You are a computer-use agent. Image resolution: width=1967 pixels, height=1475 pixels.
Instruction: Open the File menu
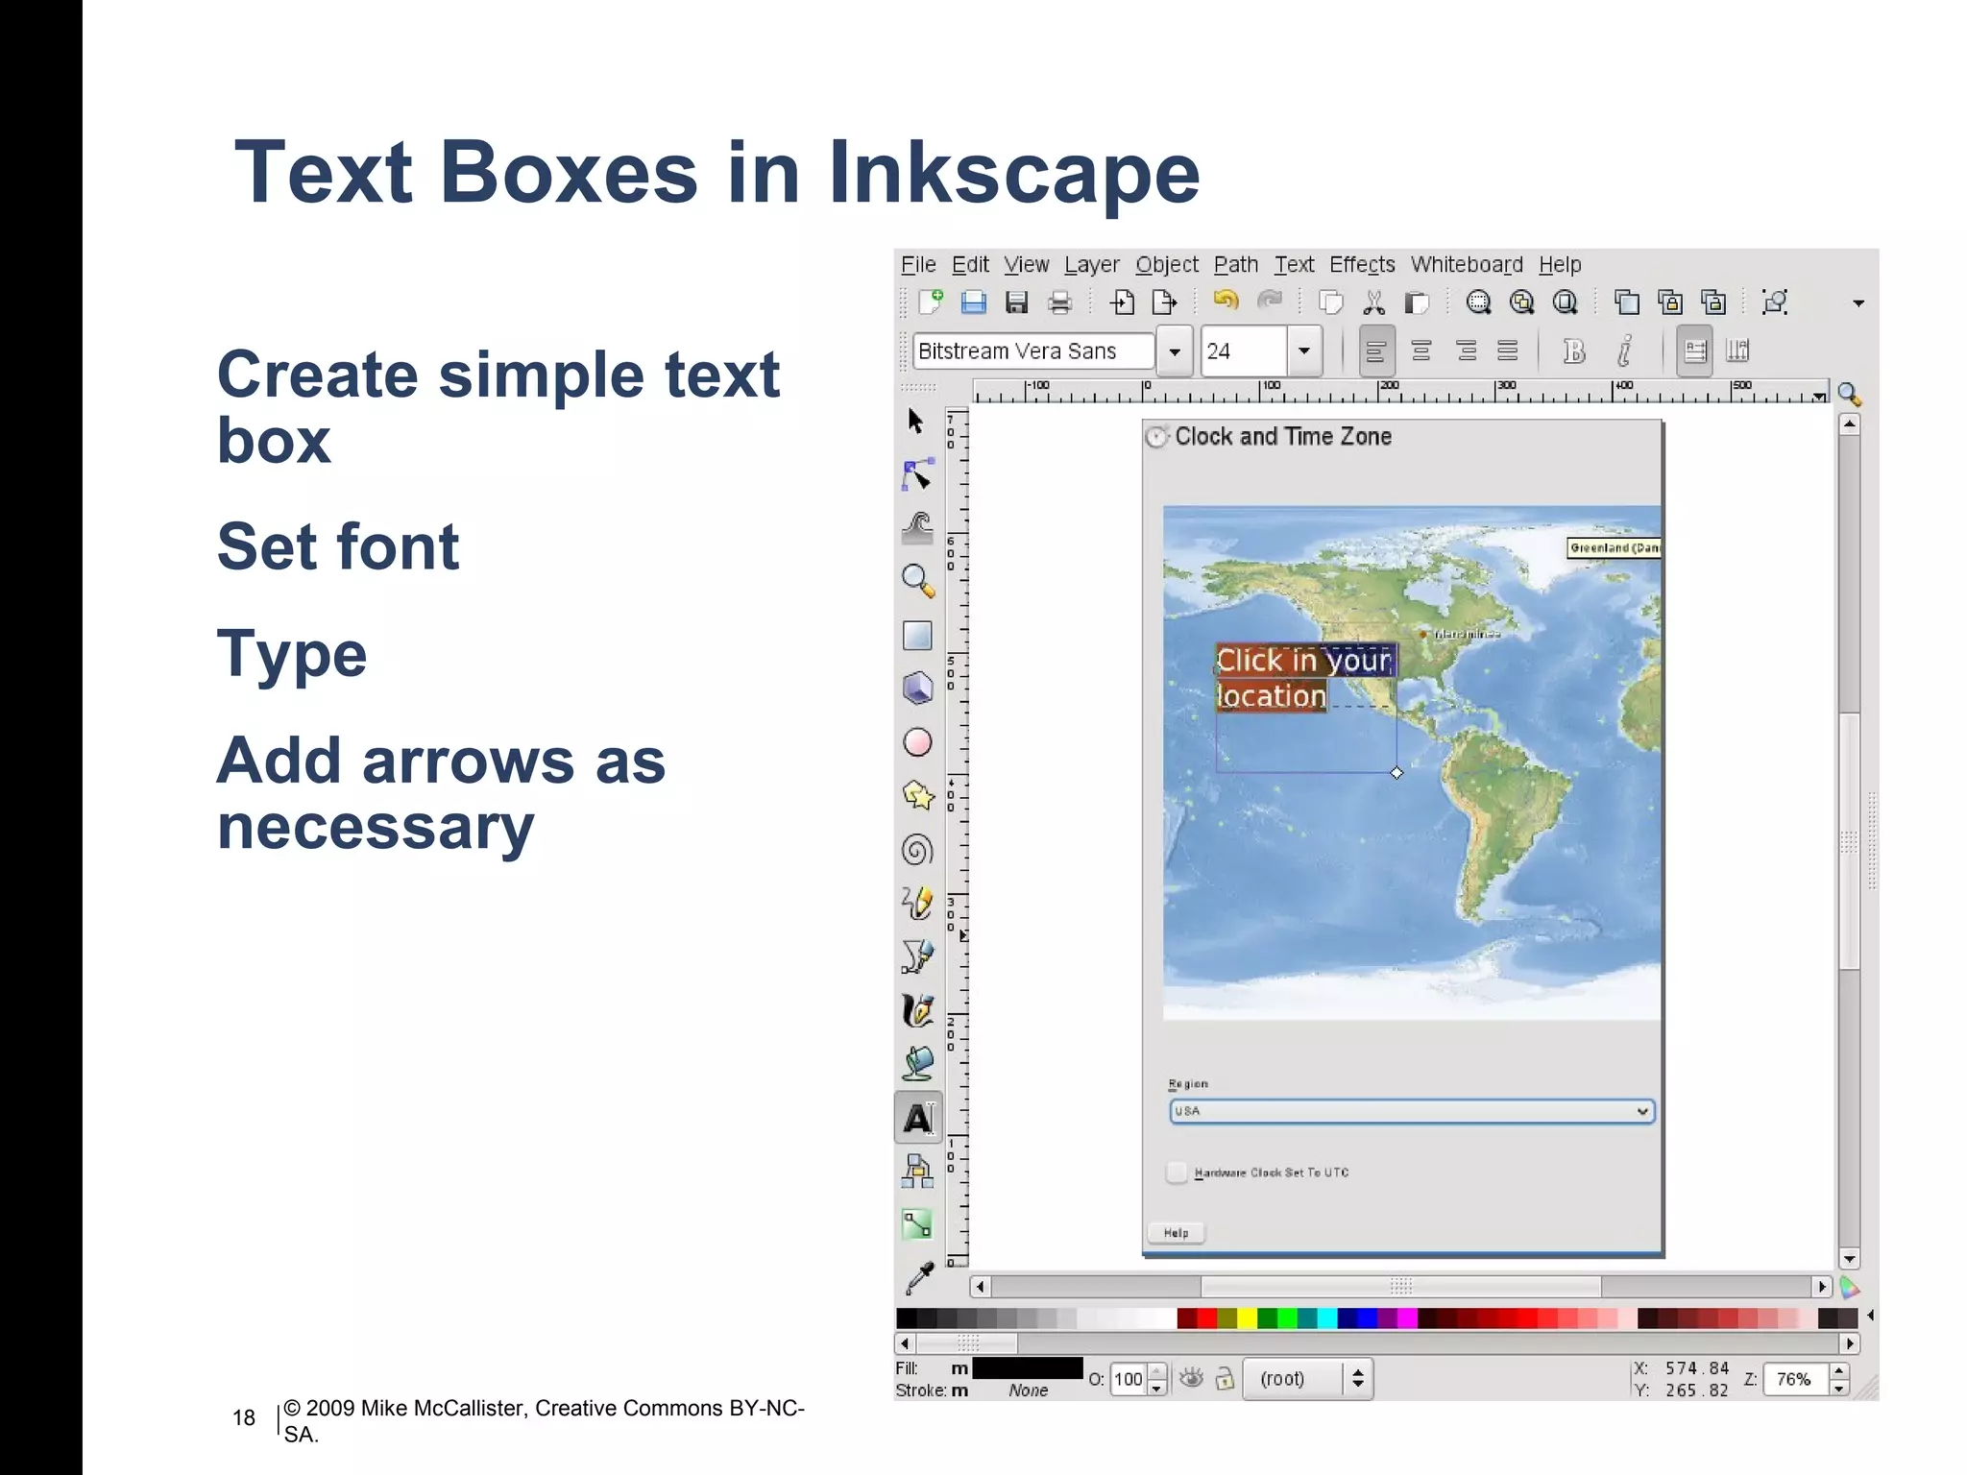click(x=918, y=265)
